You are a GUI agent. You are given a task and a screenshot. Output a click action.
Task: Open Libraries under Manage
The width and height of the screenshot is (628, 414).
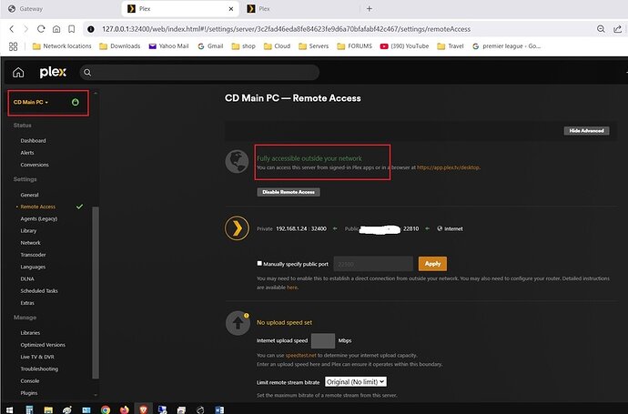(x=30, y=333)
